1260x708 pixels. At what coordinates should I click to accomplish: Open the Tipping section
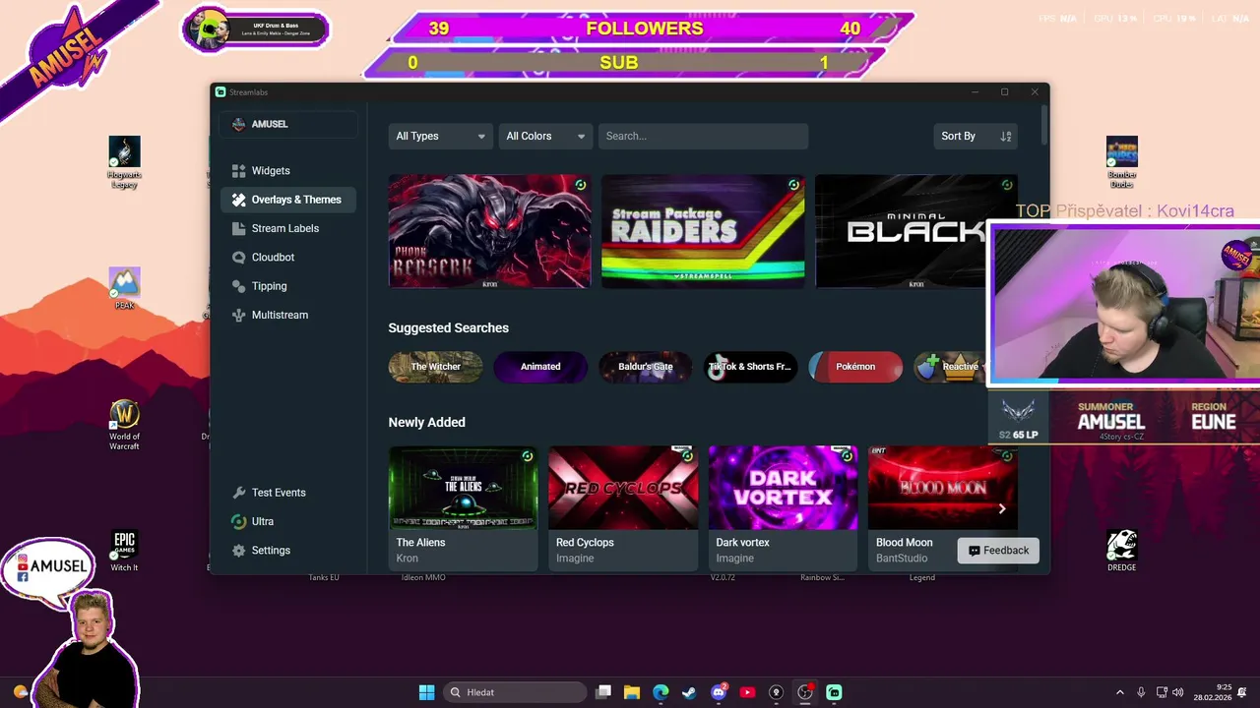(288, 286)
